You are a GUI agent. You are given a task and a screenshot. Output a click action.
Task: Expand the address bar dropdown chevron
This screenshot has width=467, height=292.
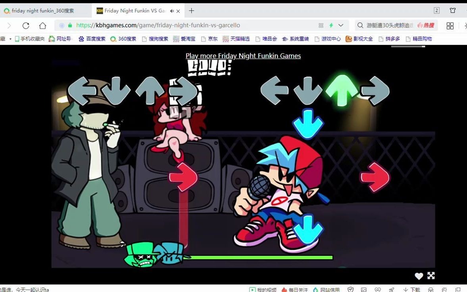[x=341, y=25]
